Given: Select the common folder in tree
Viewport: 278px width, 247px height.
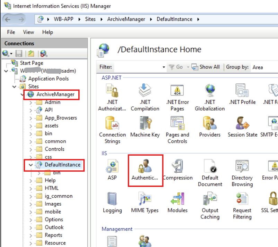Looking at the screenshot, I should 55,141.
